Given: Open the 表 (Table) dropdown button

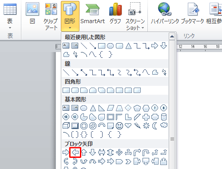Looking at the screenshot, I should tap(10, 16).
